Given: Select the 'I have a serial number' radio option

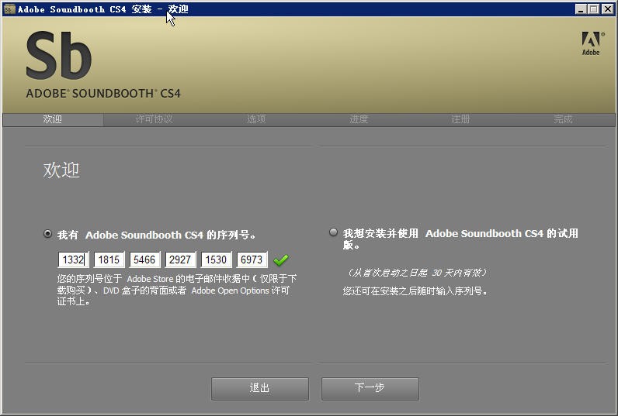Looking at the screenshot, I should 48,234.
